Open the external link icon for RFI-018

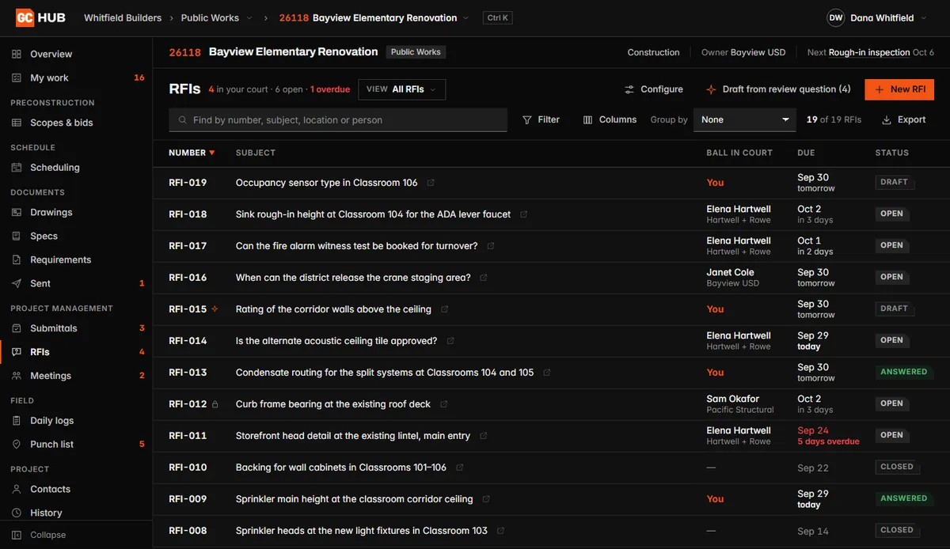[523, 214]
